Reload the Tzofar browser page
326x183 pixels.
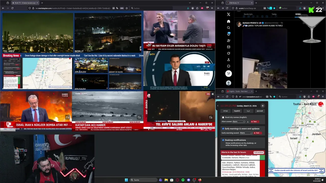tap(227, 97)
